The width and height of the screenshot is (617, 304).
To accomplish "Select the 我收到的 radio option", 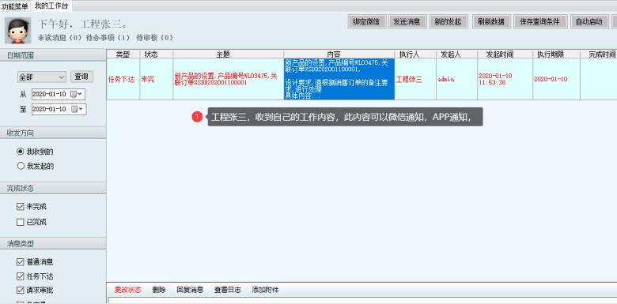I will click(x=21, y=152).
